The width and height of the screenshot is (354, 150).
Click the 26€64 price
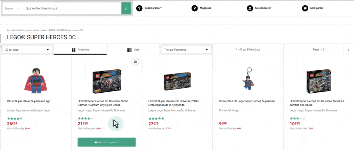point(12,123)
